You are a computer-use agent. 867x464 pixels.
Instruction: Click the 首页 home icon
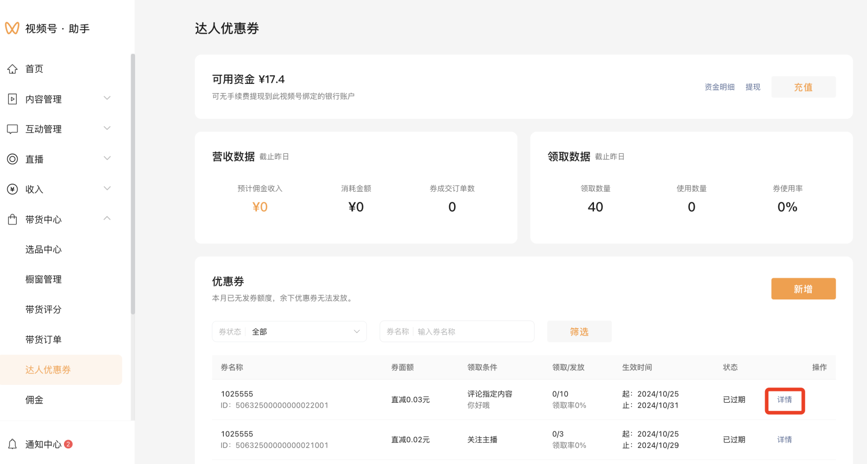pos(12,69)
